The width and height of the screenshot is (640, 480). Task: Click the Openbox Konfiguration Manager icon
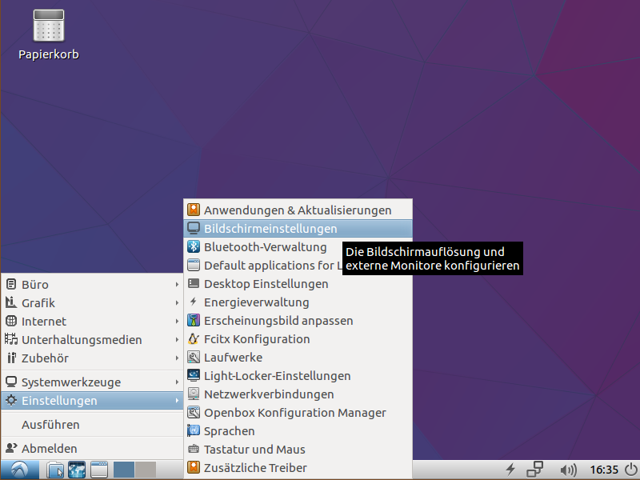pos(194,412)
